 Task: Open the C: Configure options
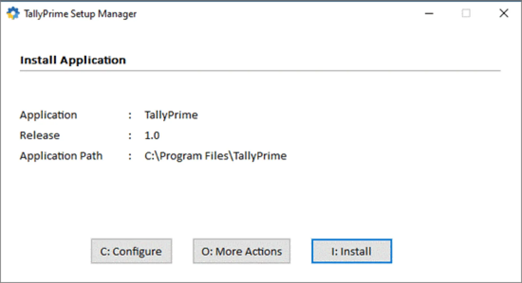pos(131,251)
